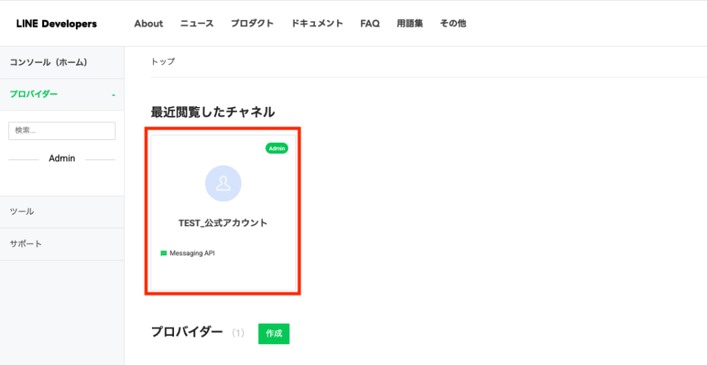
Task: Select プロダクト in the top navigation
Action: 252,23
